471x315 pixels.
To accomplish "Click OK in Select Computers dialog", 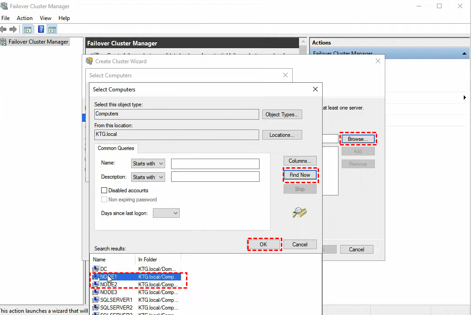I will 263,244.
